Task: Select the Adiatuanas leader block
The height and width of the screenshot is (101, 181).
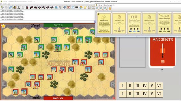Action: [x=57, y=49]
